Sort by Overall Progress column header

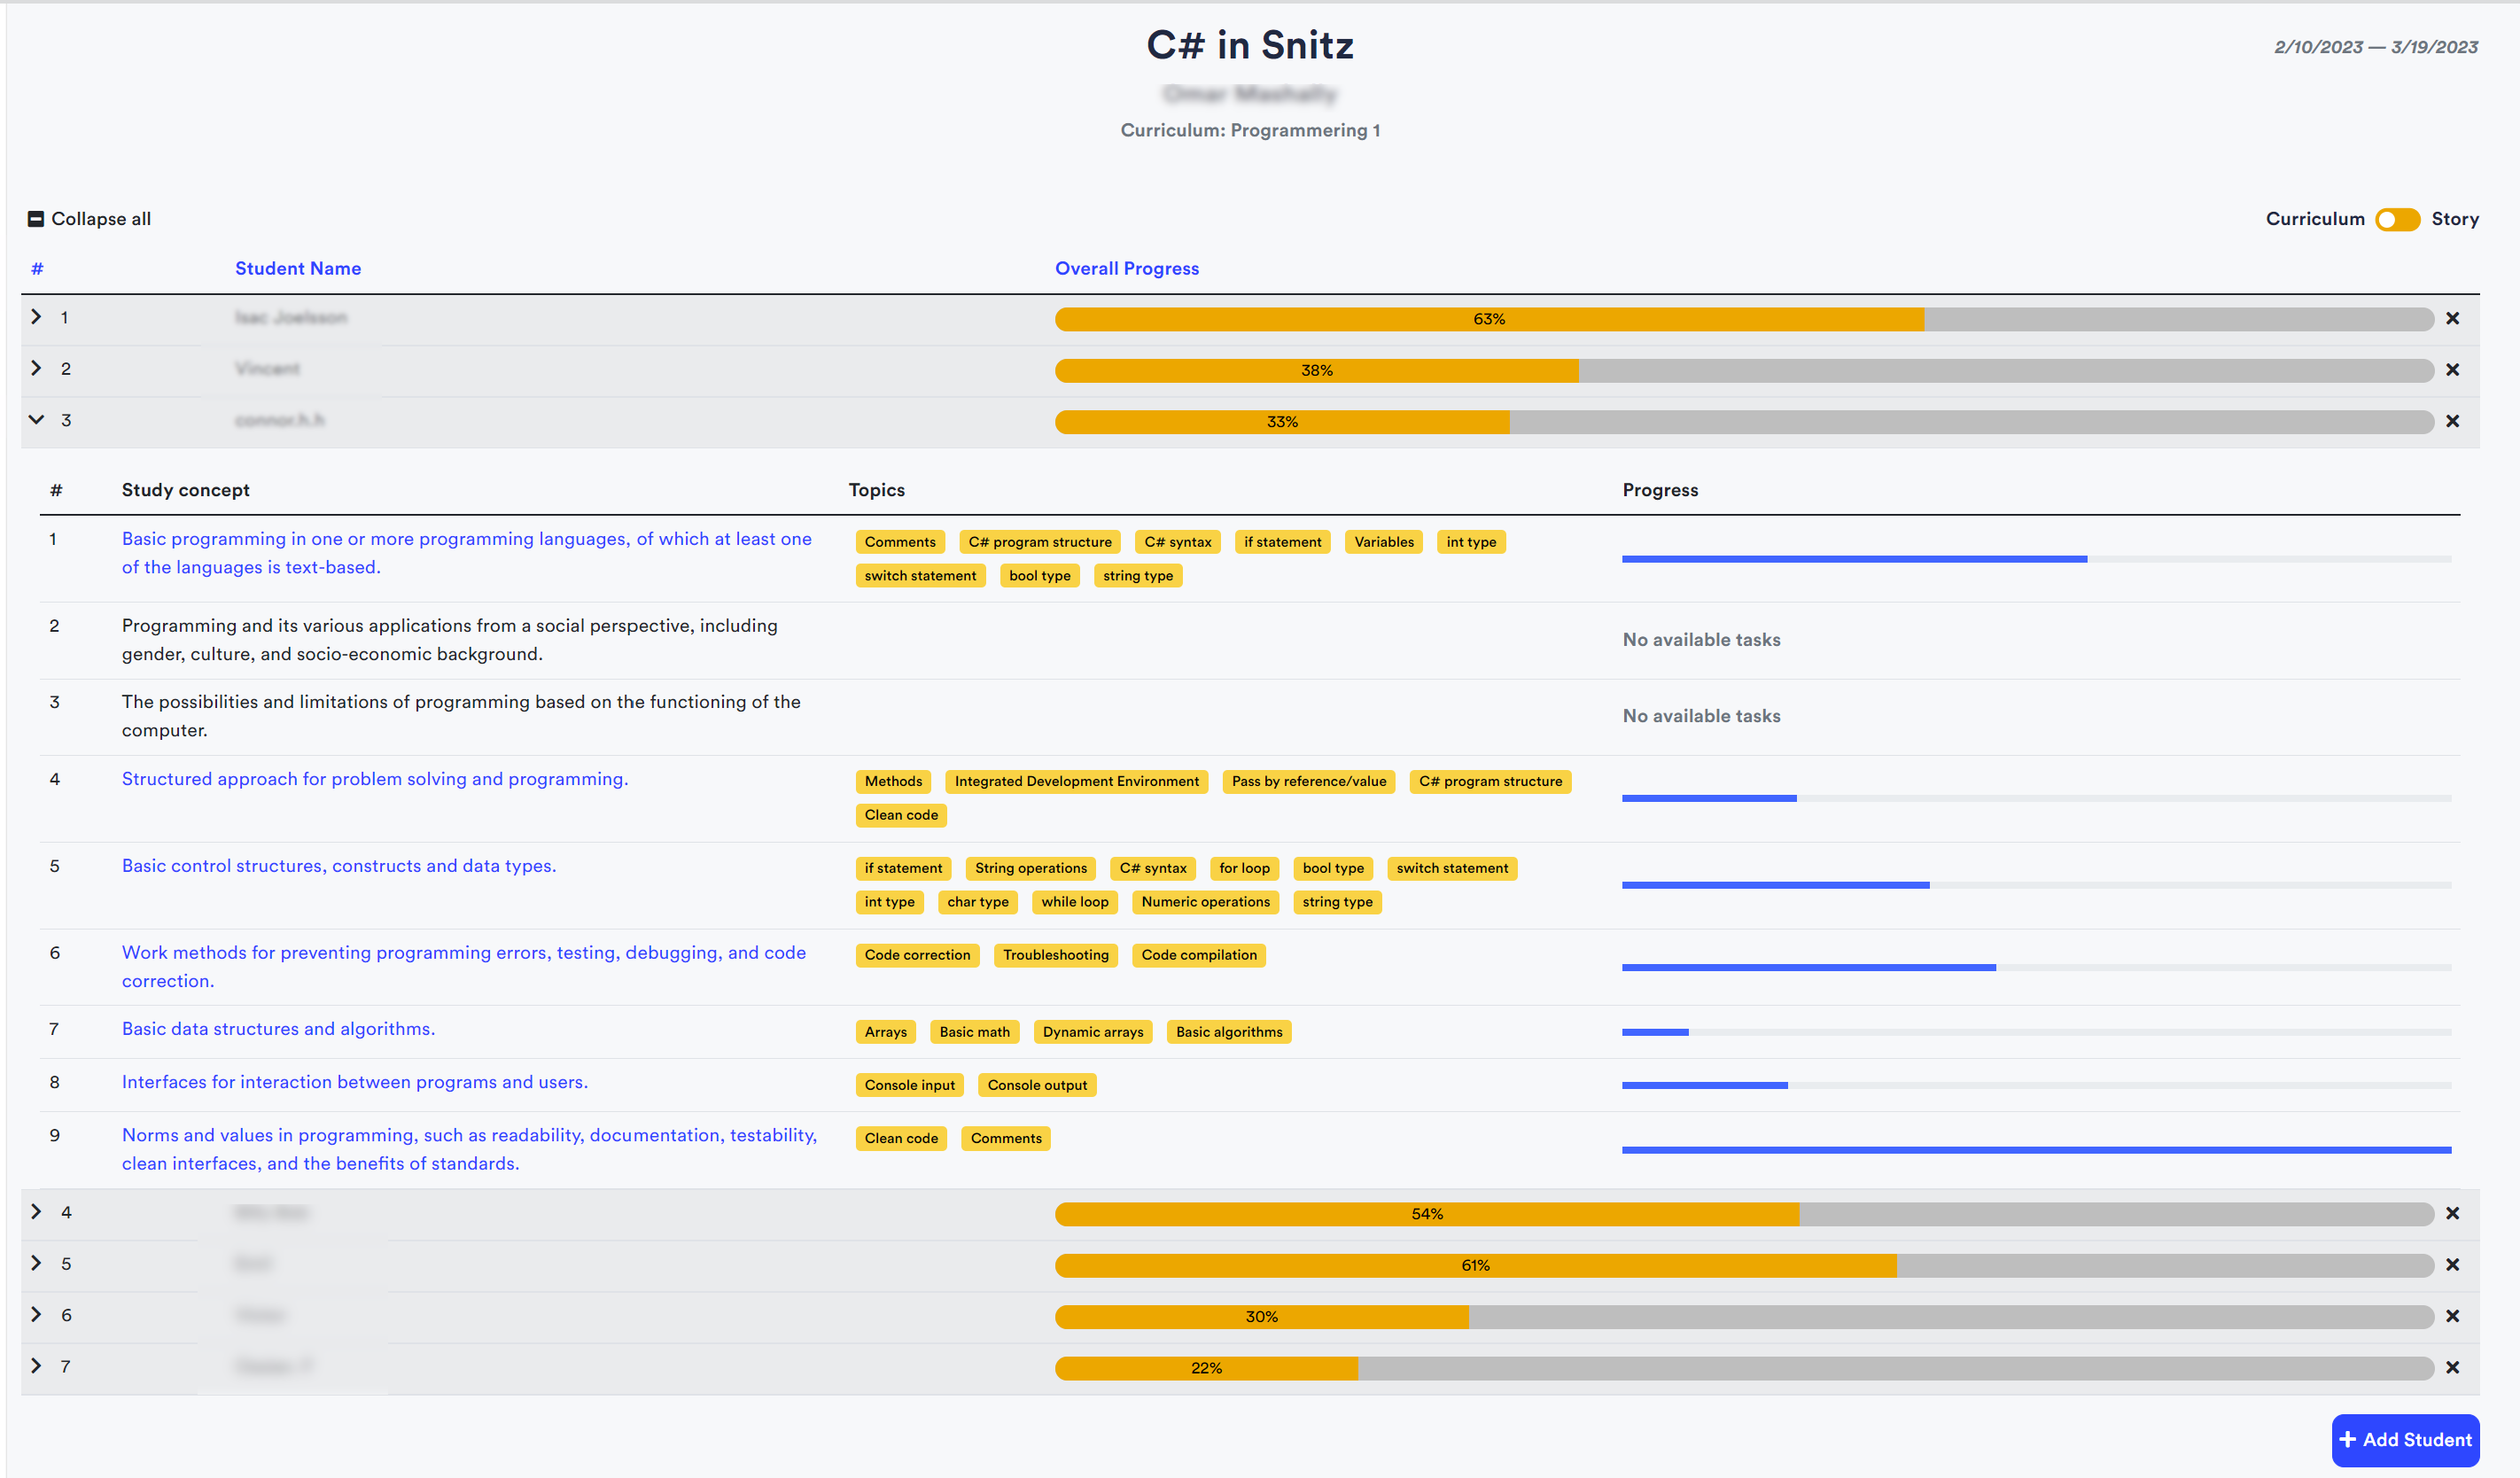tap(1126, 268)
